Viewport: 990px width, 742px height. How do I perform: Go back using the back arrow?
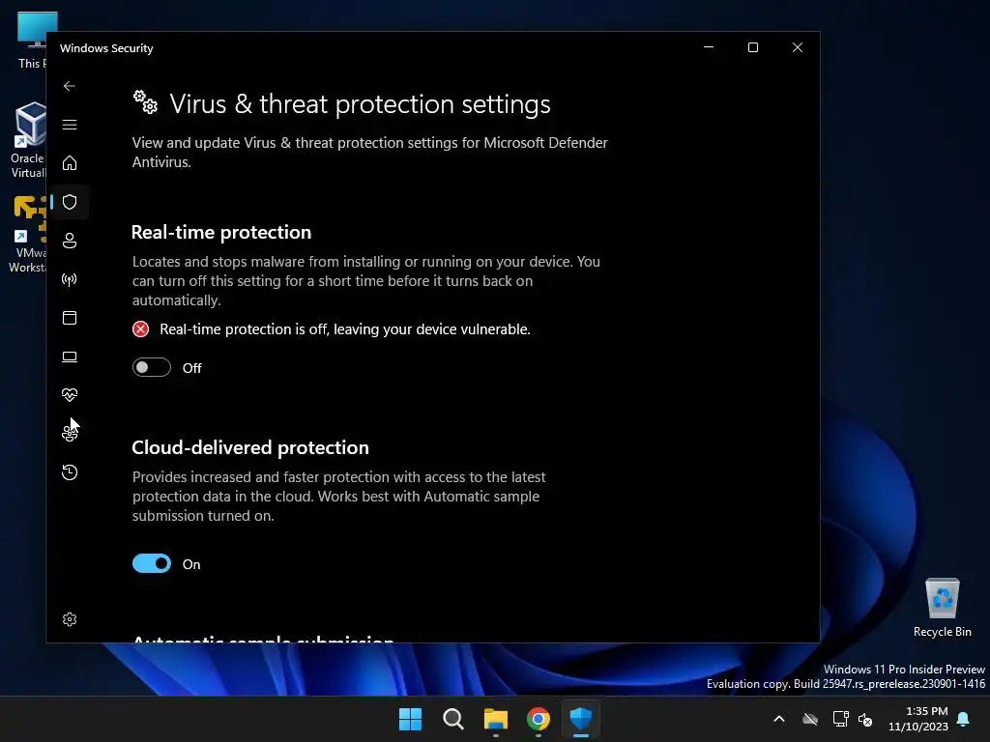click(x=70, y=86)
